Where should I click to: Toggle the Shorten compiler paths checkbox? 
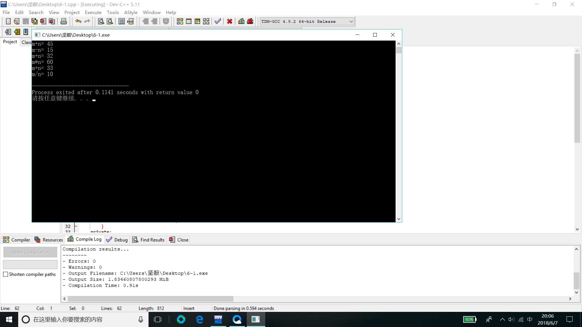coord(6,274)
